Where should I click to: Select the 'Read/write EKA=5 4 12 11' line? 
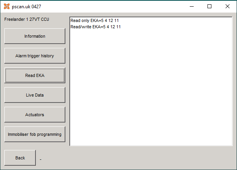96,27
